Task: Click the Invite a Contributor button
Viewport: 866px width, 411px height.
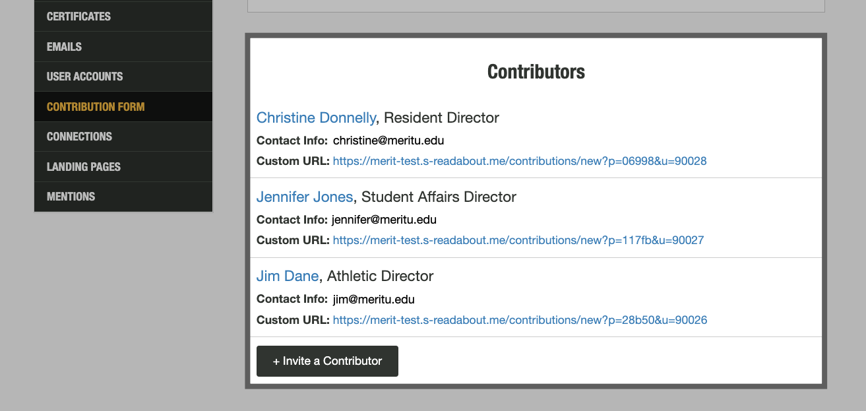Action: coord(327,361)
